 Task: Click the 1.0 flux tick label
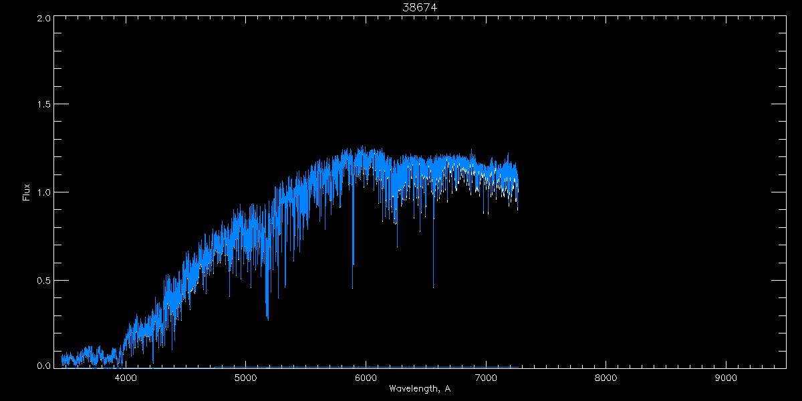43,192
